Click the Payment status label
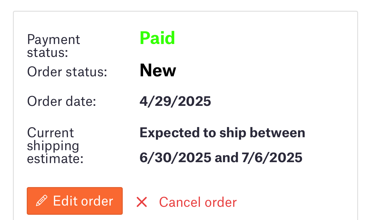 [54, 46]
